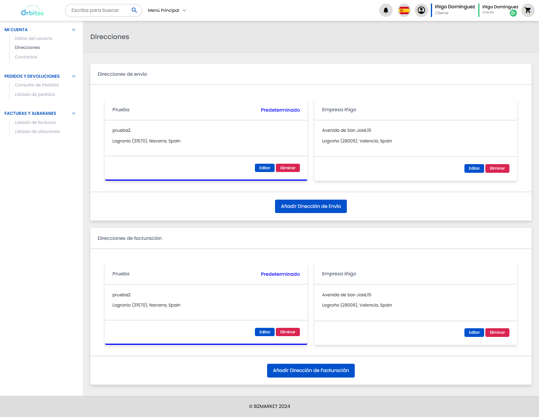Click the green logout icon

click(x=513, y=13)
